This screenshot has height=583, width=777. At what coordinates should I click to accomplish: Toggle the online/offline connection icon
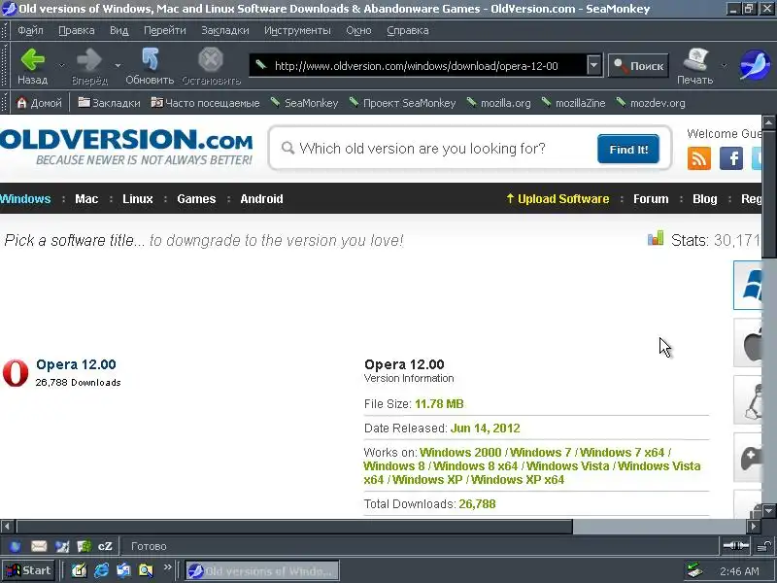click(x=736, y=546)
